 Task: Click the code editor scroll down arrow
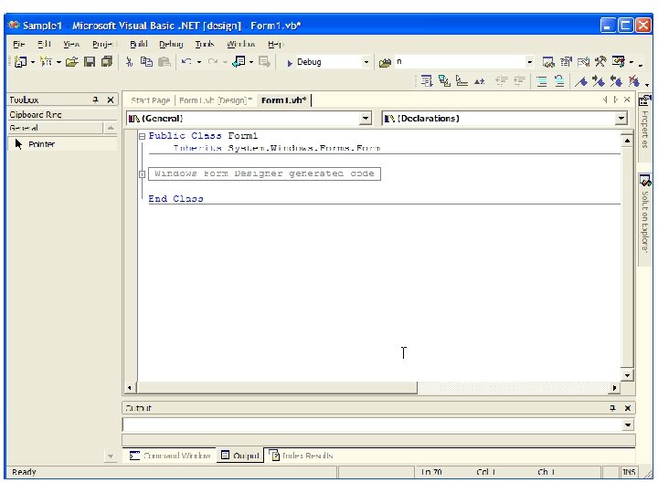coord(627,375)
